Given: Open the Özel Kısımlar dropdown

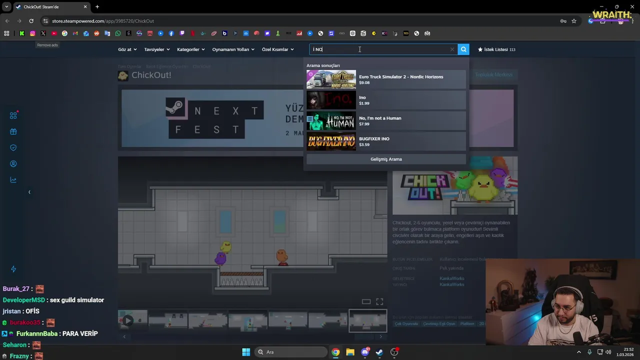Looking at the screenshot, I should [278, 49].
